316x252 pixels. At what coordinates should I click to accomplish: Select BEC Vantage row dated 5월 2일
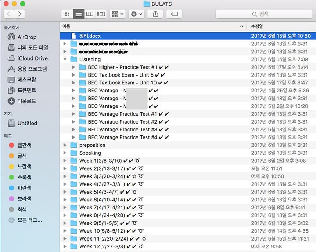[188, 106]
